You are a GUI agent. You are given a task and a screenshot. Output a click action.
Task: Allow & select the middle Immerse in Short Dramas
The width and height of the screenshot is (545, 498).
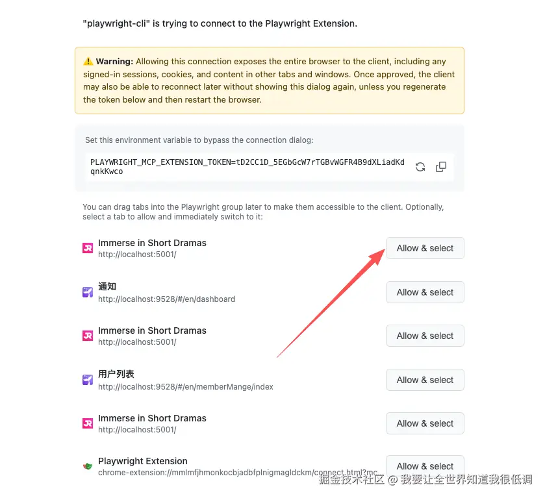[425, 336]
